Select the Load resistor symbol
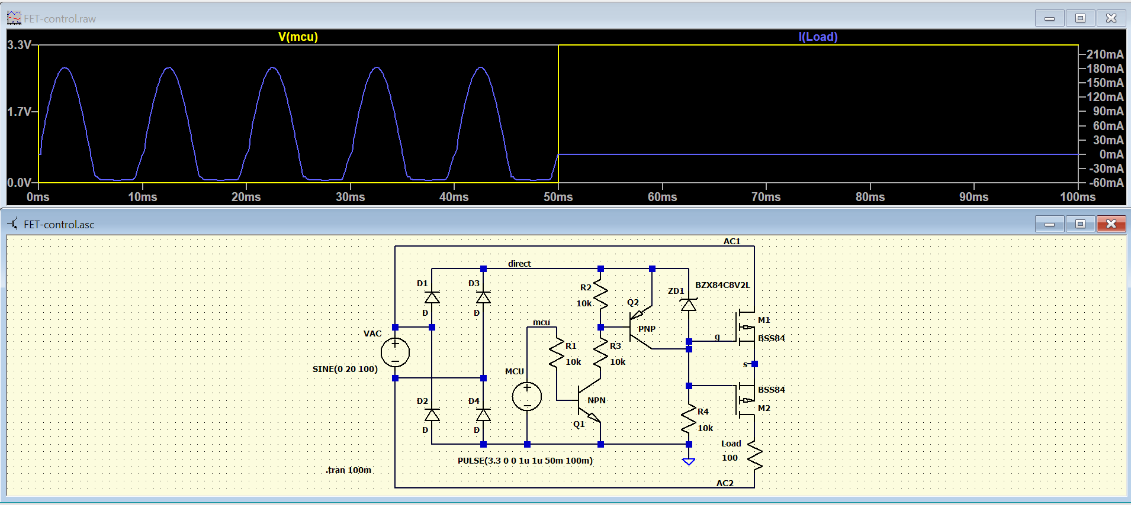This screenshot has height=505, width=1131. pos(754,456)
